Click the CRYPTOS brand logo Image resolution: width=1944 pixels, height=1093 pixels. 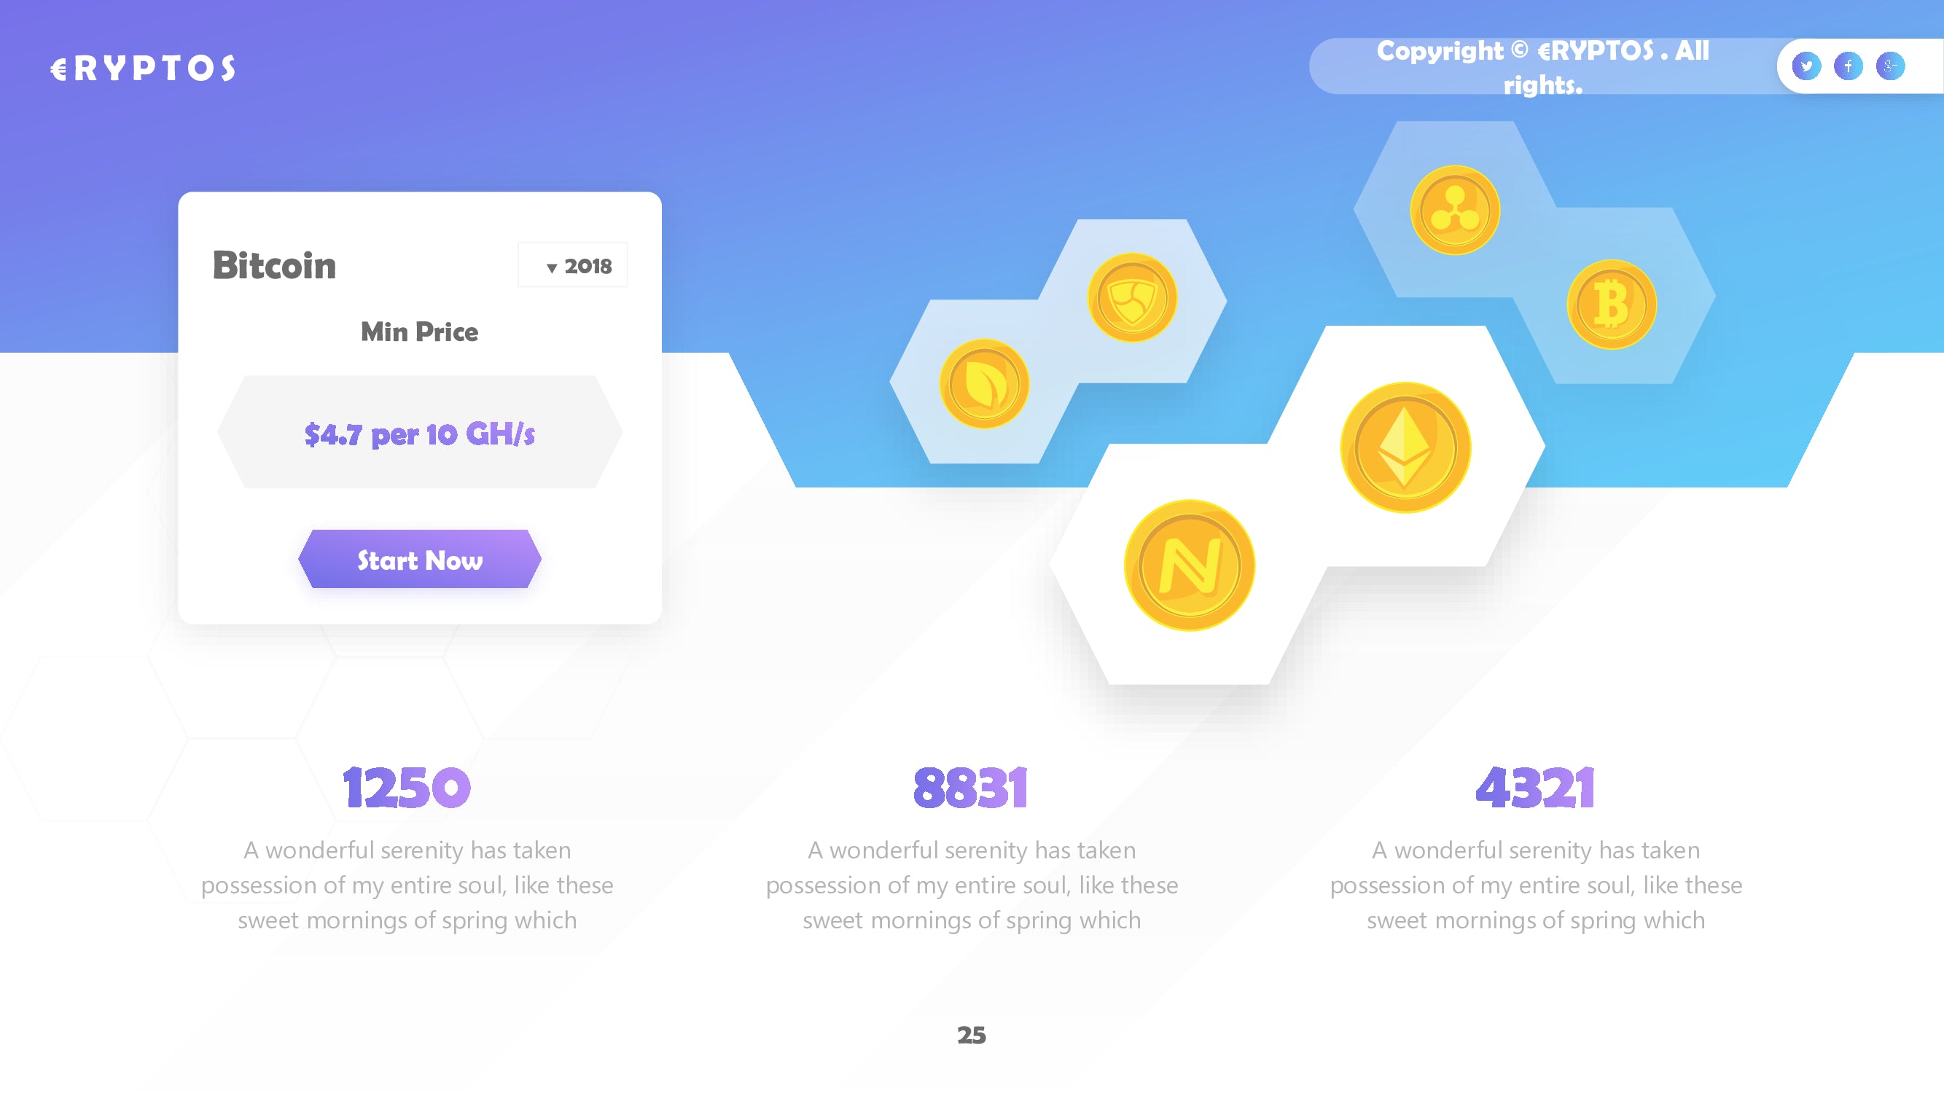pos(143,67)
